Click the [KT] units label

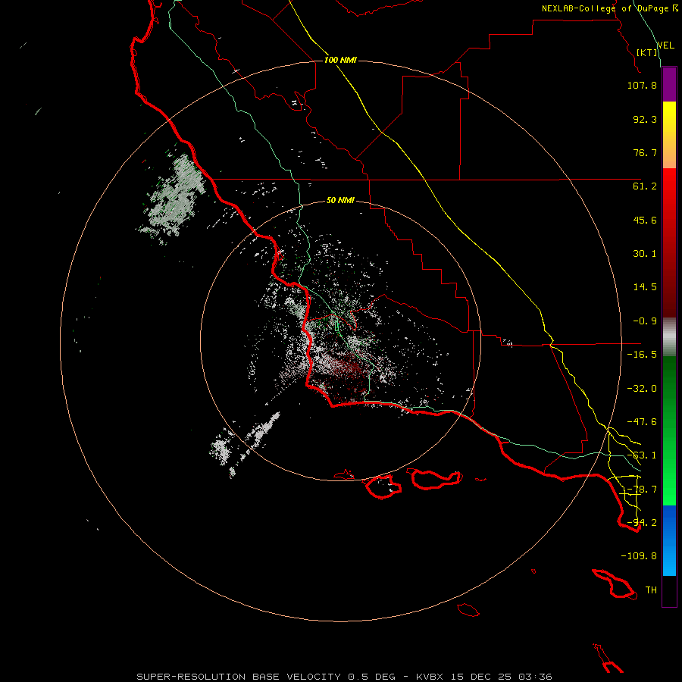click(x=647, y=52)
